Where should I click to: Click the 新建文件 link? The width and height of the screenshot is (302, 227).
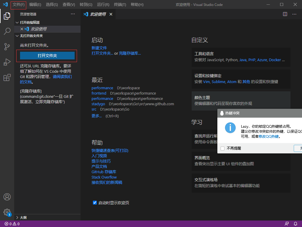tap(99, 48)
